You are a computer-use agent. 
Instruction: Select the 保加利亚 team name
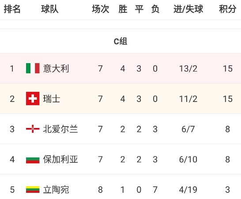click(60, 159)
